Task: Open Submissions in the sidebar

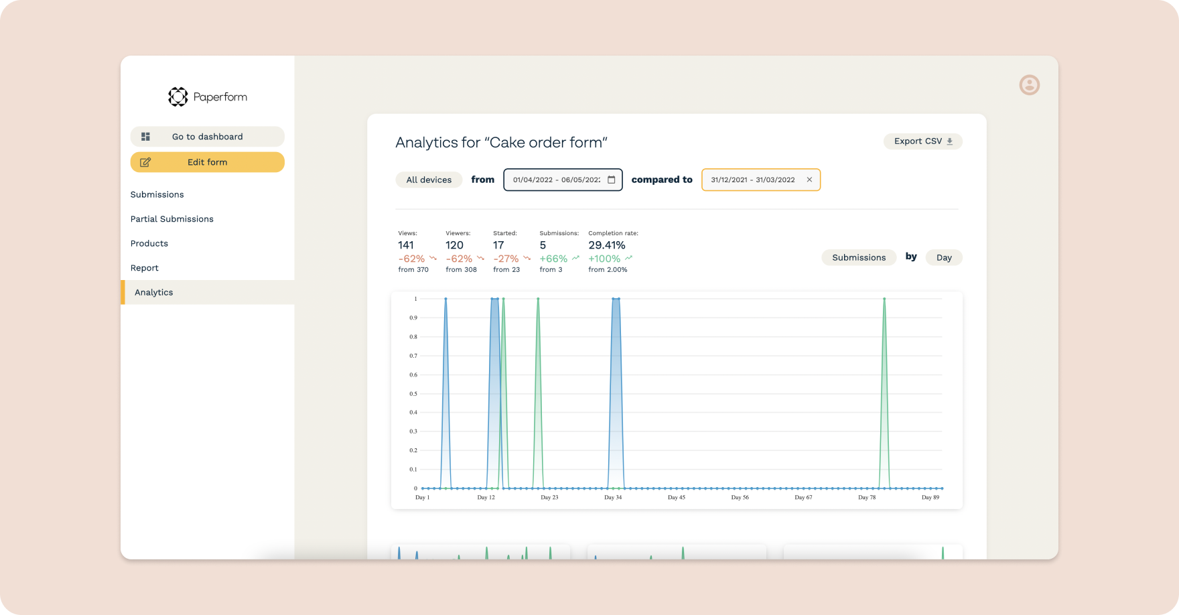Action: coord(157,194)
